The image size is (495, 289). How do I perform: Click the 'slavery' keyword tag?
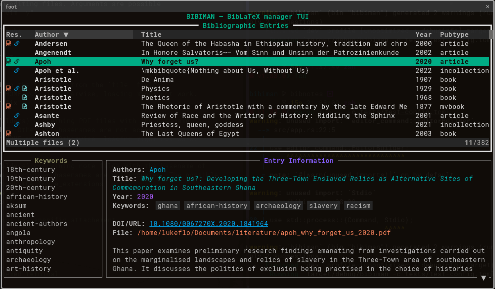(323, 205)
